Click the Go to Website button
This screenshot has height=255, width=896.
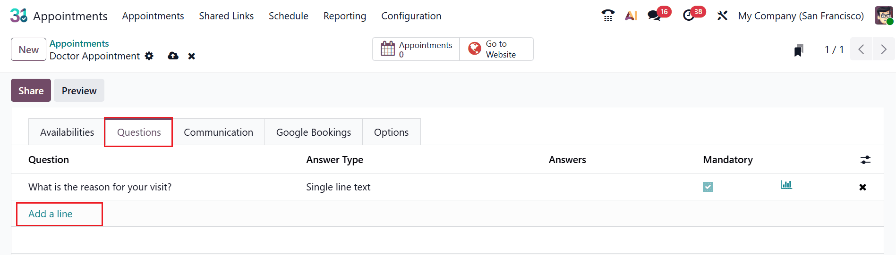[x=496, y=49]
